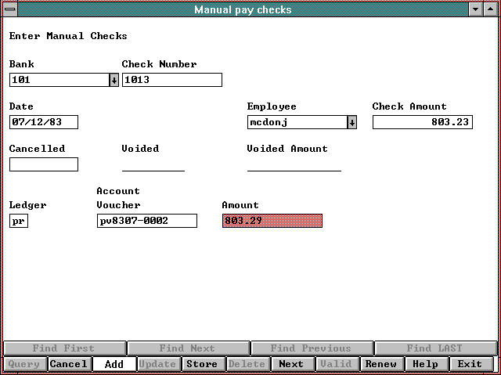
Task: Click the Check Amount field
Action: (422, 122)
